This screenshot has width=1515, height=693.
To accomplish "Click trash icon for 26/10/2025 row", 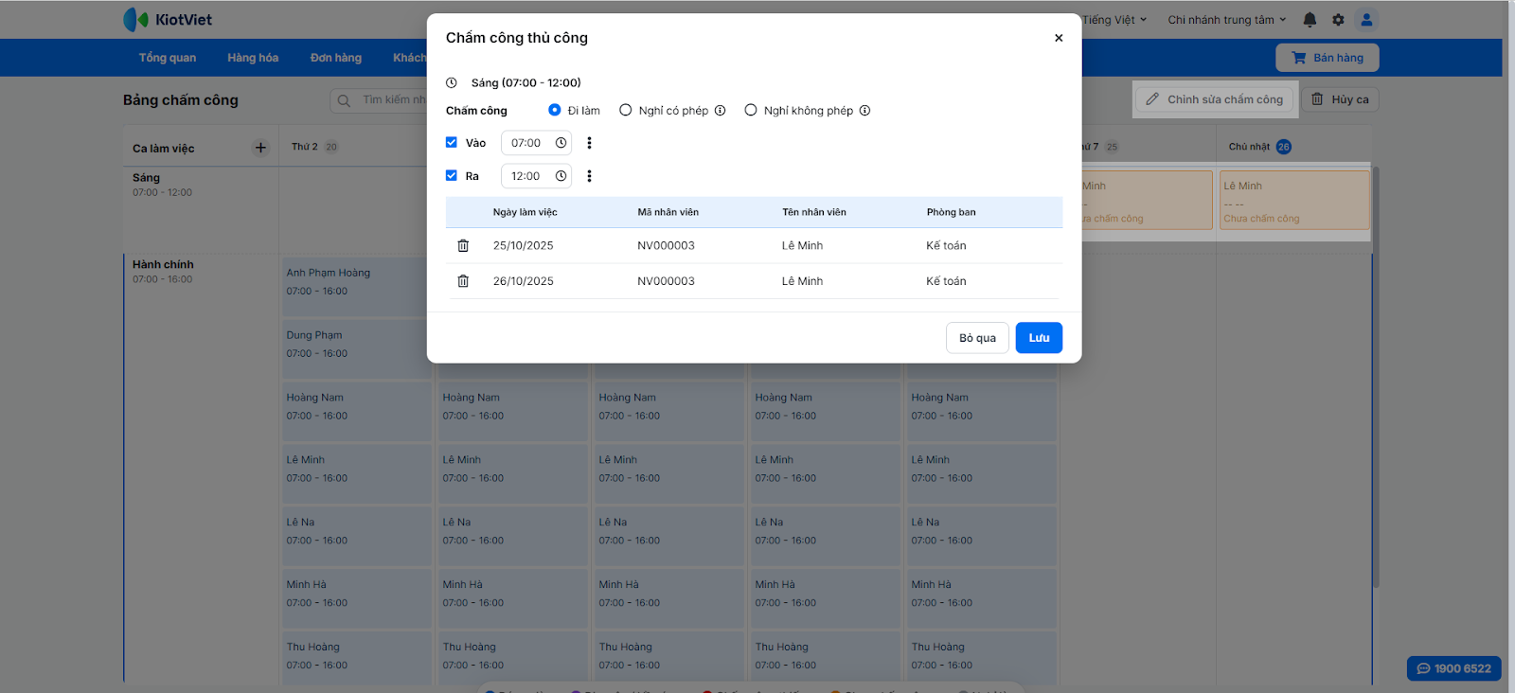I will tap(463, 281).
